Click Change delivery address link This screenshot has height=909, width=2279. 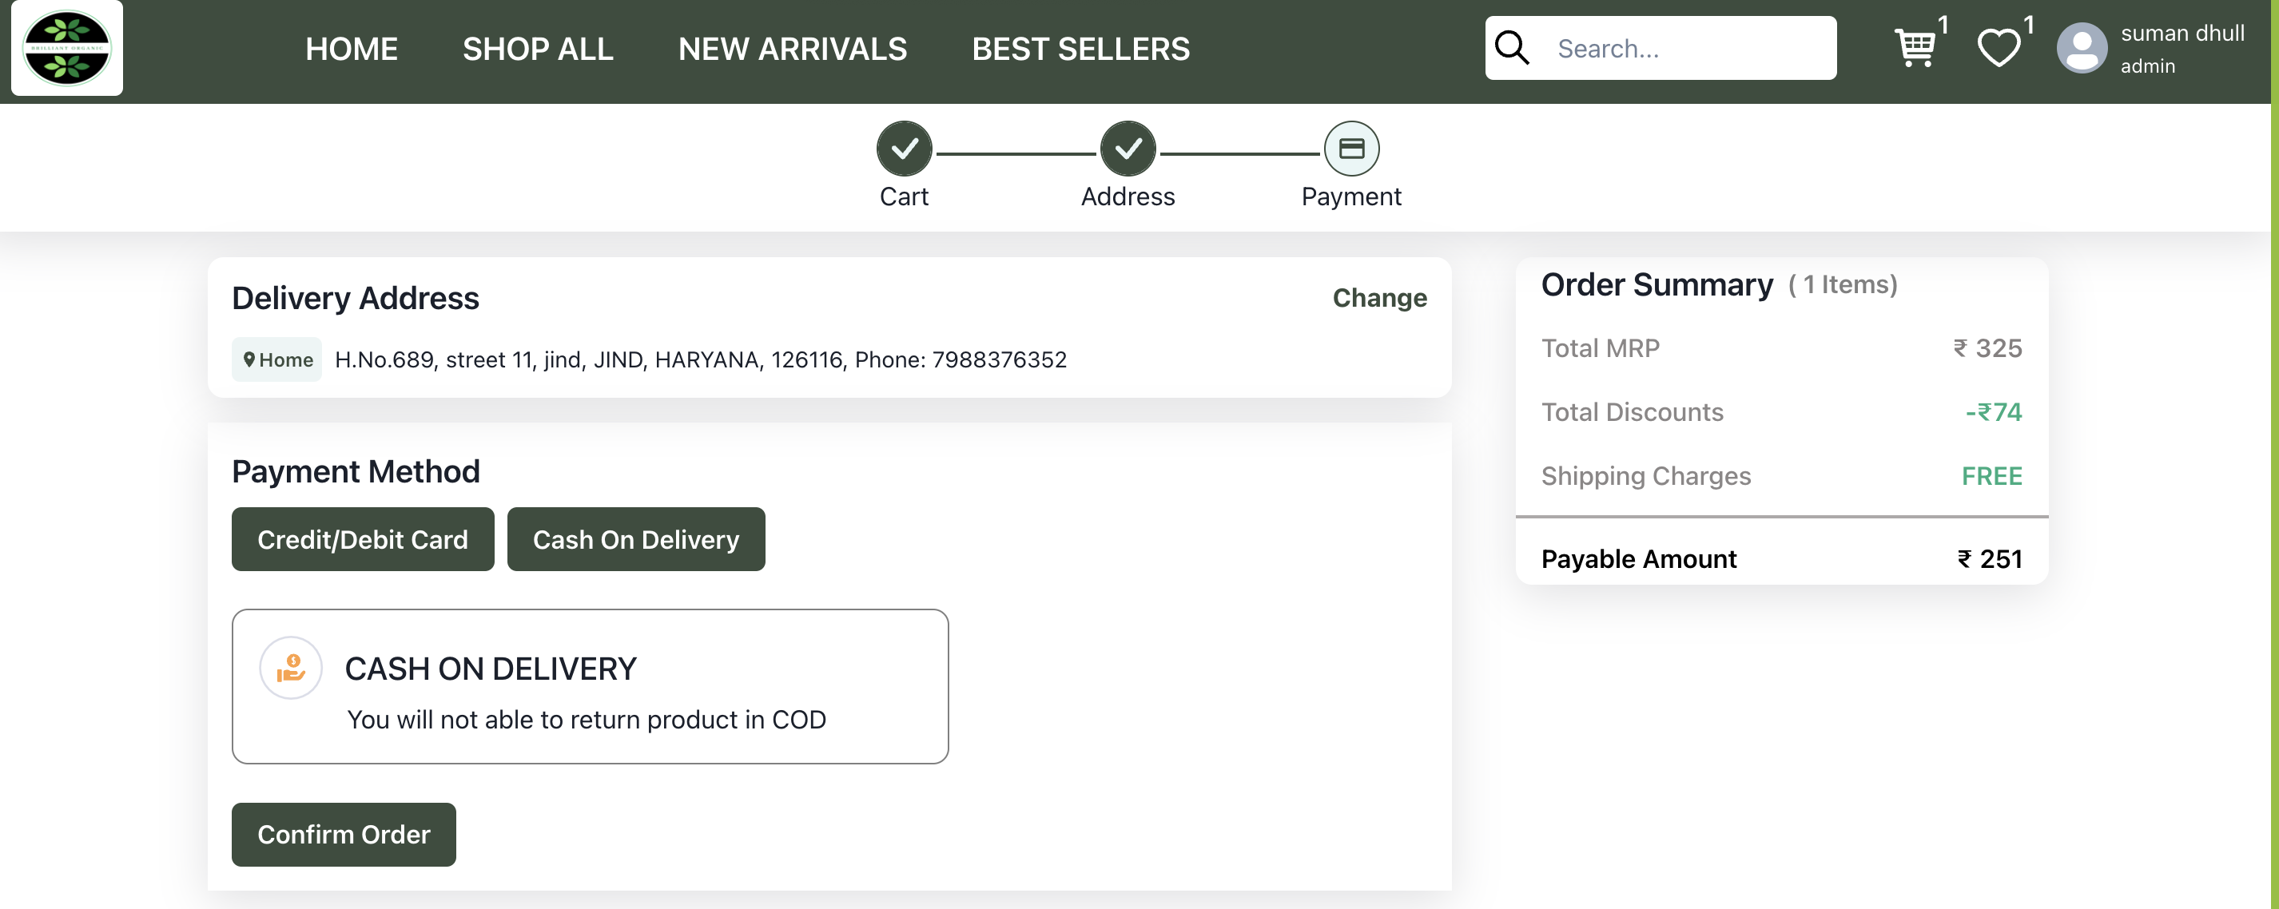(x=1381, y=298)
